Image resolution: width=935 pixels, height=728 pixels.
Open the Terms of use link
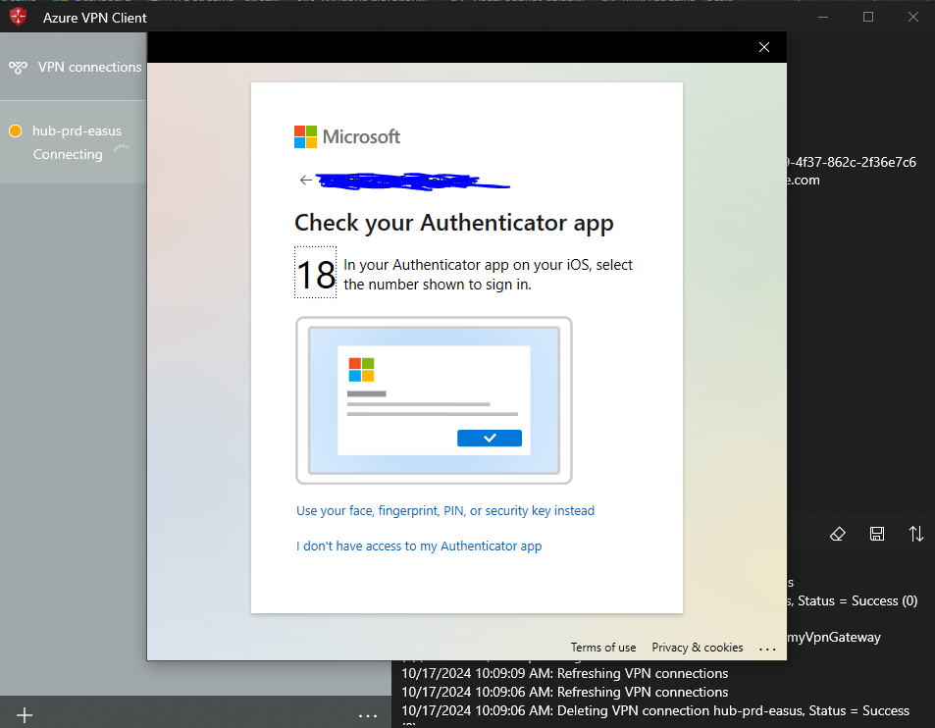coord(602,648)
